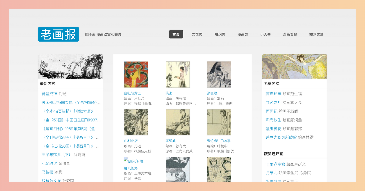The height and width of the screenshot is (191, 365).
Task: Open 千里送京娘 in 获奖连环画
Action: click(276, 164)
